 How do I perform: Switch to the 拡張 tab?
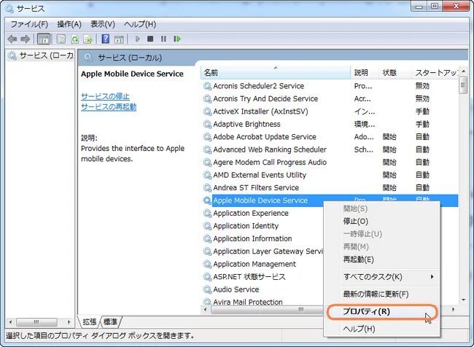coord(89,322)
